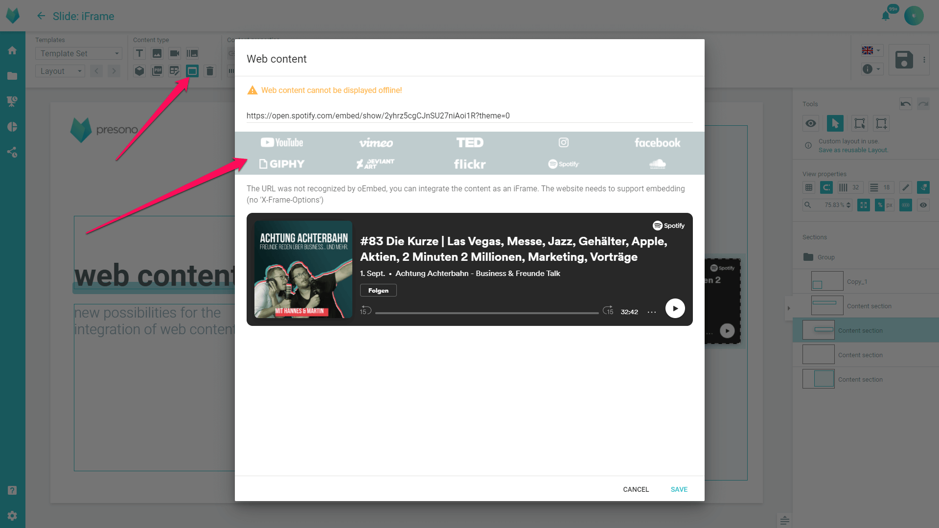Open help in the left sidebar

click(x=12, y=490)
